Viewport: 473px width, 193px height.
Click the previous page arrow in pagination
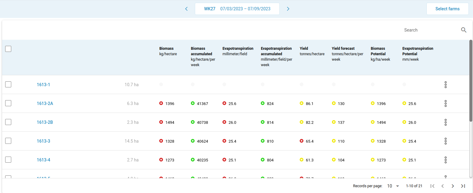(x=443, y=186)
